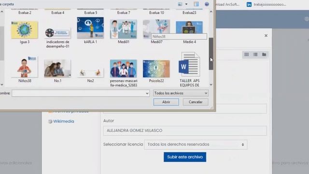Open the Todos los archivos file type dropdown
Screen dimensions: 309x174
(181, 93)
